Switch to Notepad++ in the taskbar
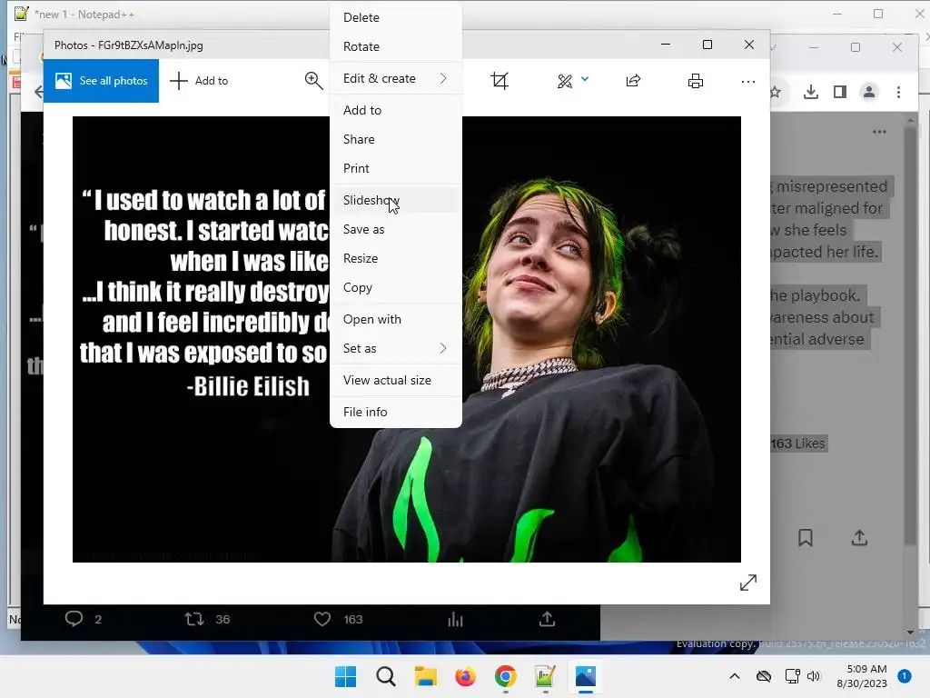Viewport: 930px width, 698px height. [545, 676]
